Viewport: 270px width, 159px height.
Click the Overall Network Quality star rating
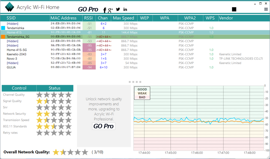70,152
